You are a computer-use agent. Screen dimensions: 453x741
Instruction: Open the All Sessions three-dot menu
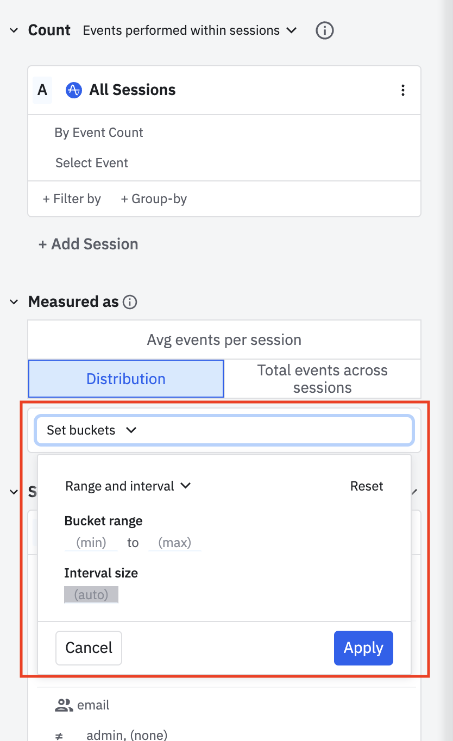(402, 90)
